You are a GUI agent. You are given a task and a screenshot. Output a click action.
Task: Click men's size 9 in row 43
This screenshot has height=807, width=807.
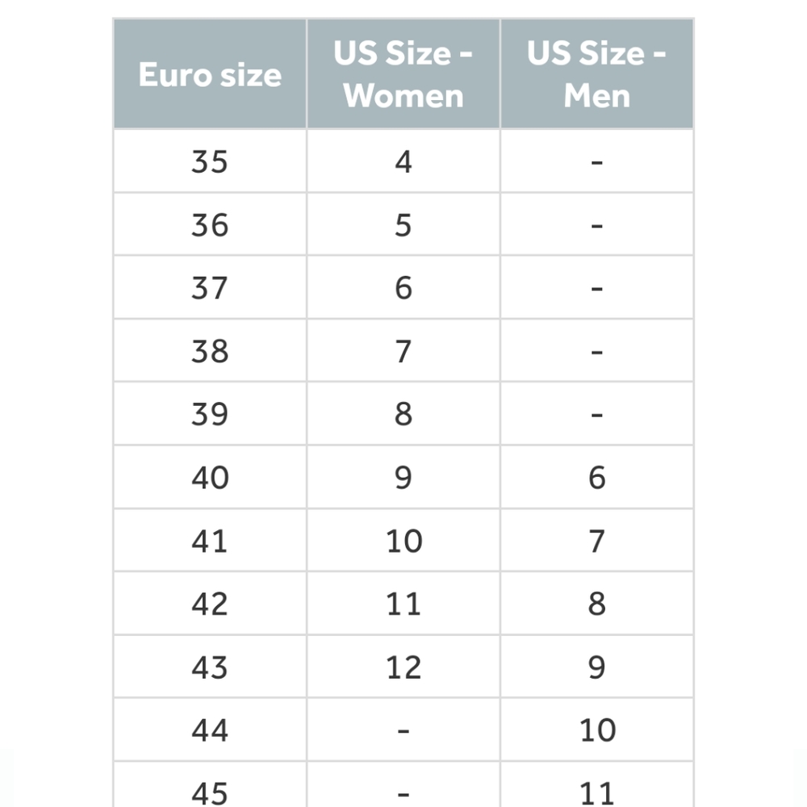coord(597,667)
